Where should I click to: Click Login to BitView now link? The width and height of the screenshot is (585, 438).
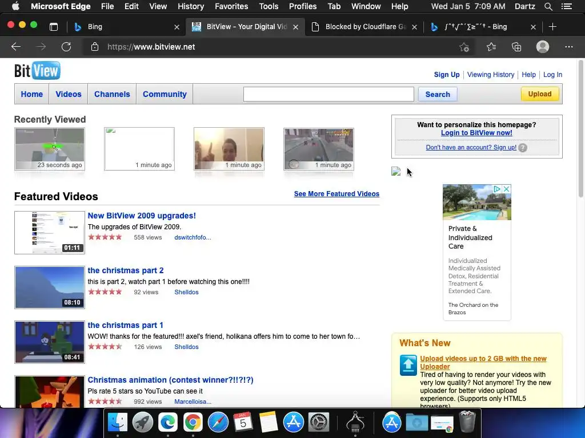pyautogui.click(x=476, y=133)
